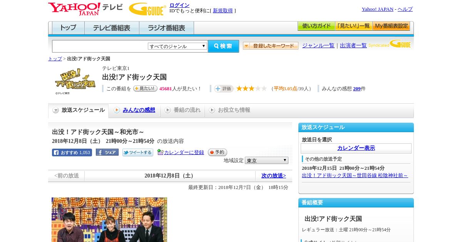Click the 番組概要 panel header
The height and width of the screenshot is (242, 462).
356,202
